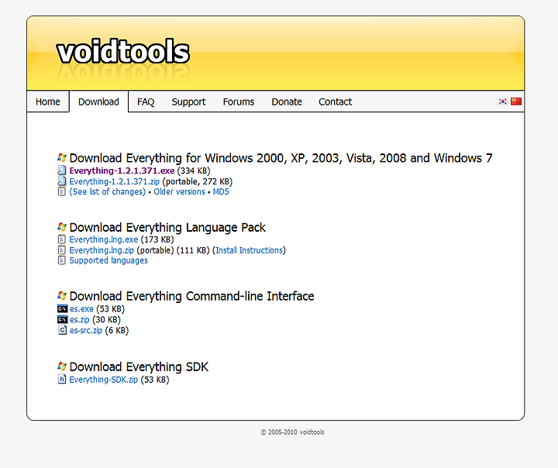This screenshot has width=558, height=468.
Task: Click header file icon next to Everything-SDK.zip
Action: tap(62, 379)
